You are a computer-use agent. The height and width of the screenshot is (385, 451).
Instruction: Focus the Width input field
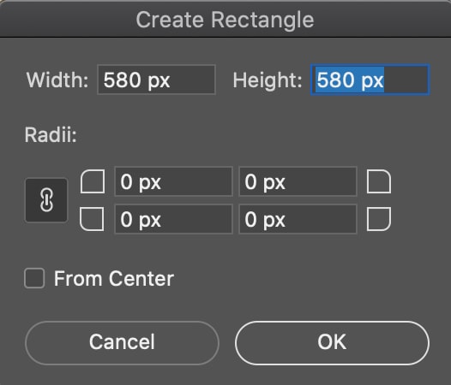(x=156, y=80)
